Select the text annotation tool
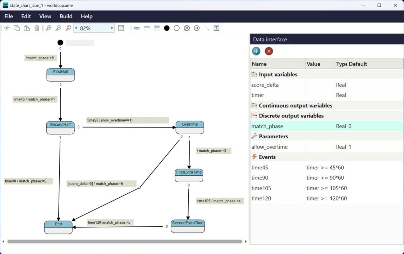Viewport: 404px width, 254px height. (x=216, y=28)
